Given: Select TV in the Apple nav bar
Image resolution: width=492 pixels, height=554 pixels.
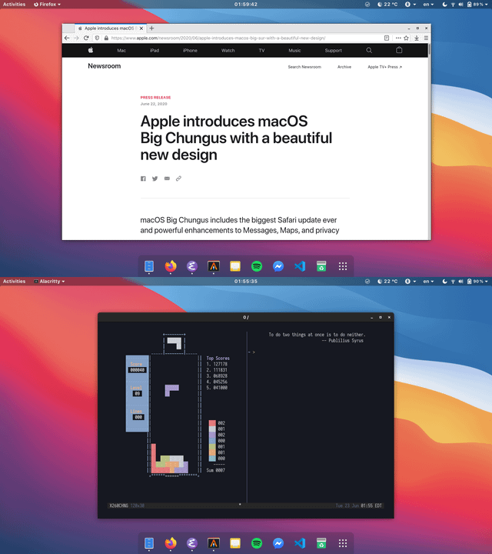Looking at the screenshot, I should click(261, 51).
